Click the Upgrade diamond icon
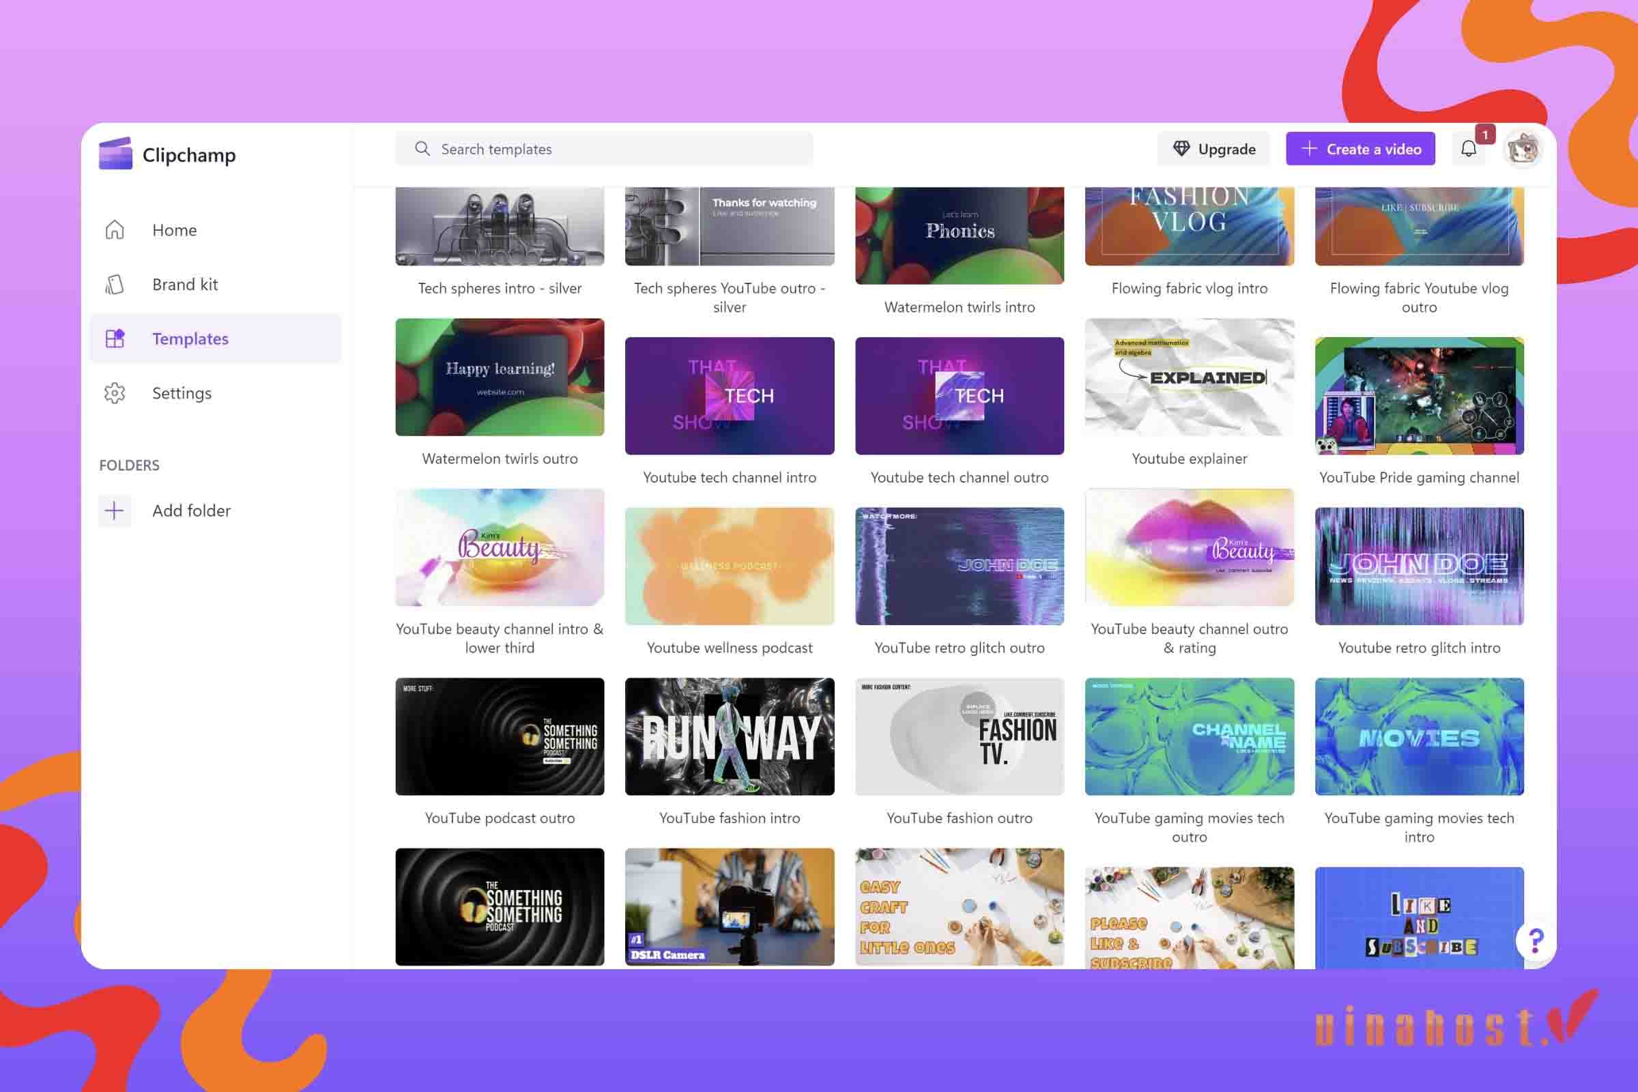 pos(1181,149)
